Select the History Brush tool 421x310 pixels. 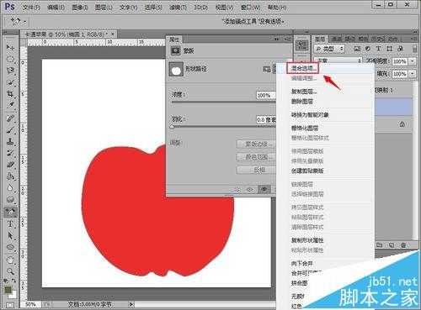tap(10, 153)
